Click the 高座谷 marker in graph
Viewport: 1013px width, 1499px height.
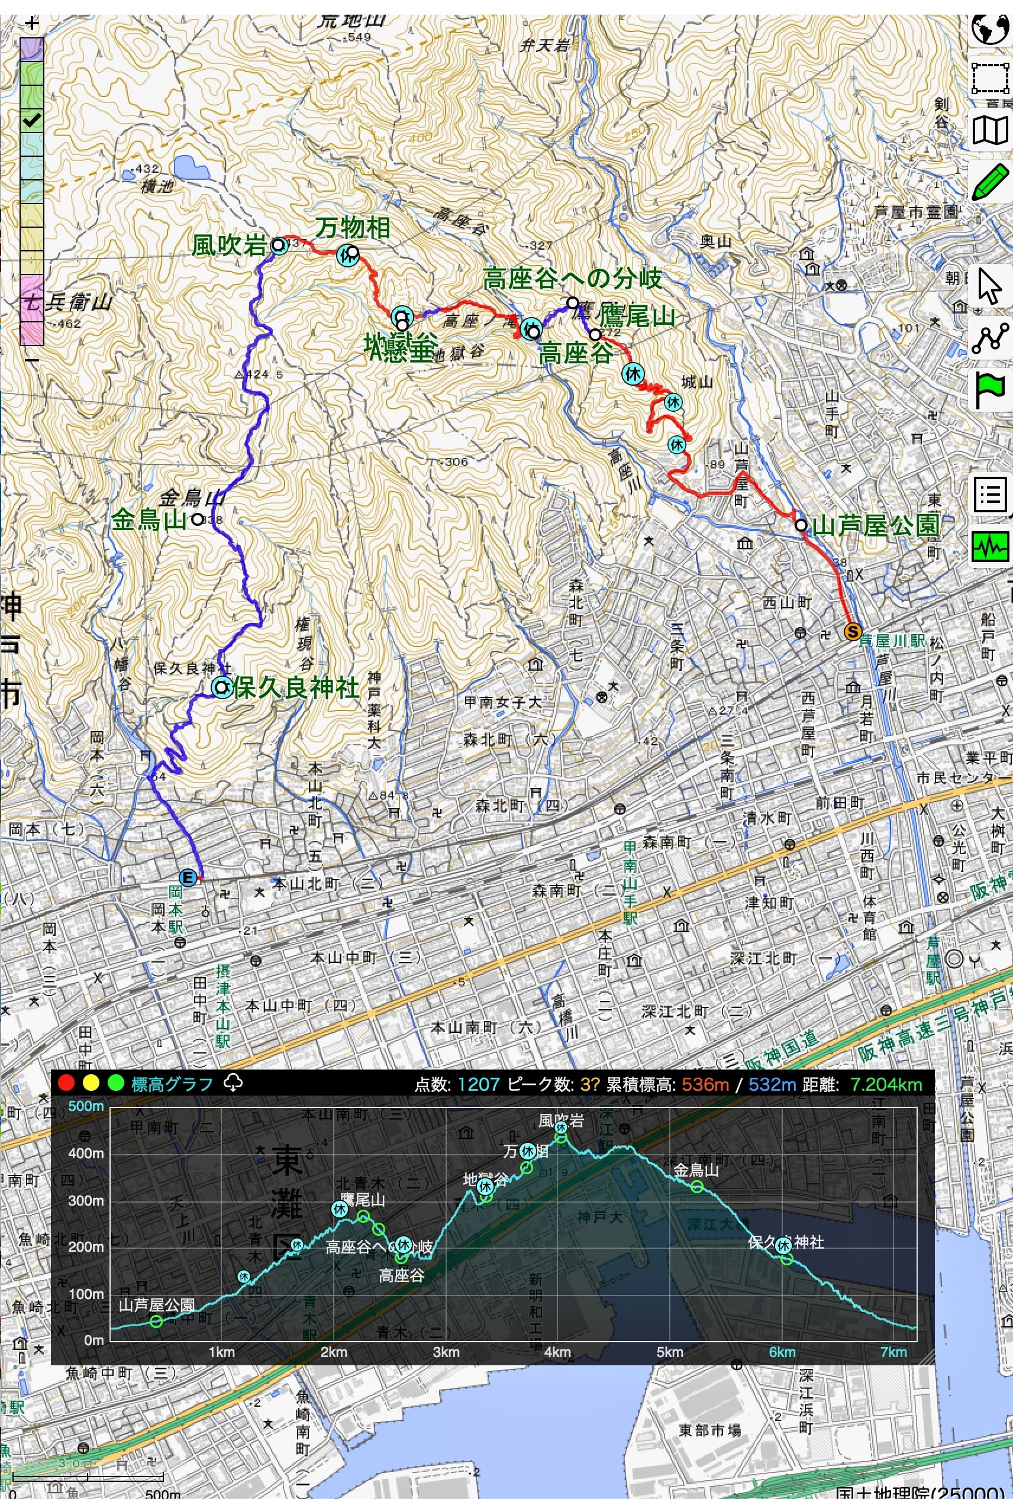tap(401, 1258)
